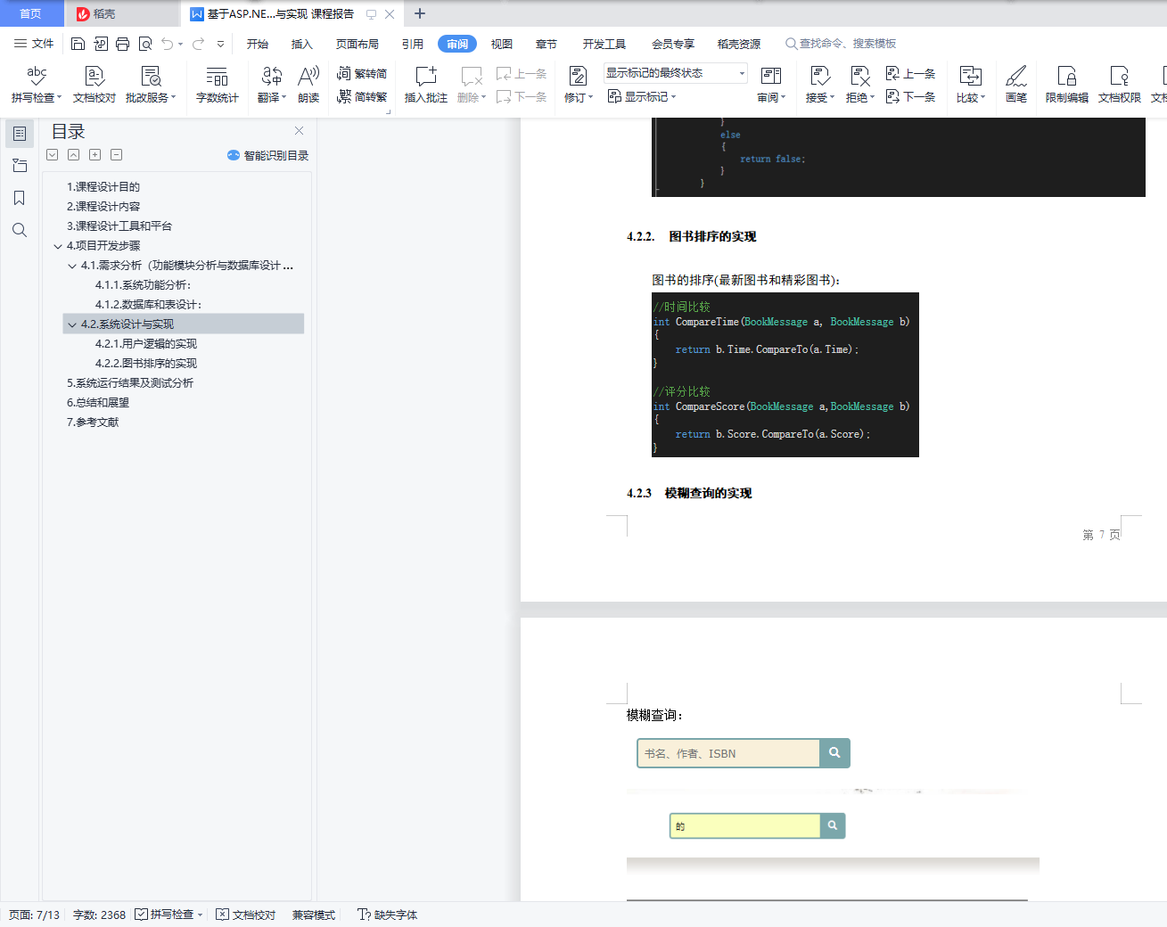Open the spell check (拼写检查) tool
1167x927 pixels.
coord(37,85)
